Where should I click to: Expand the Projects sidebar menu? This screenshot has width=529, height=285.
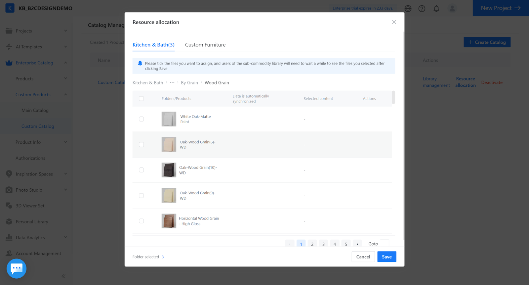pyautogui.click(x=36, y=31)
